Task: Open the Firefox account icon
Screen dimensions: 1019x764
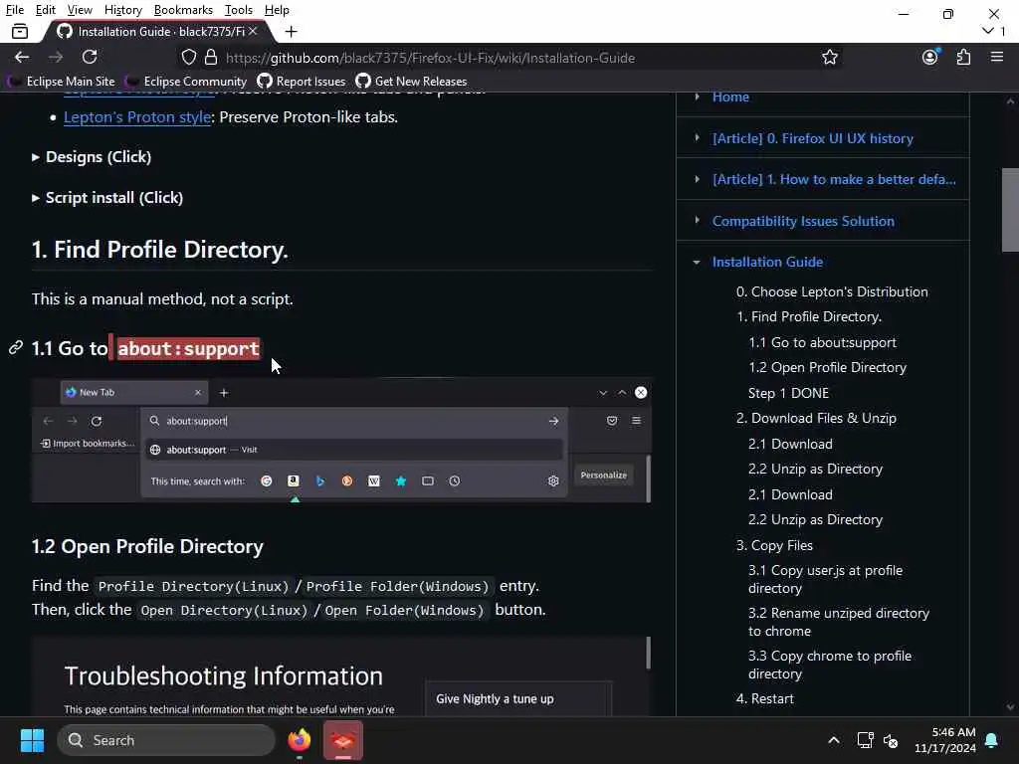Action: (x=930, y=57)
